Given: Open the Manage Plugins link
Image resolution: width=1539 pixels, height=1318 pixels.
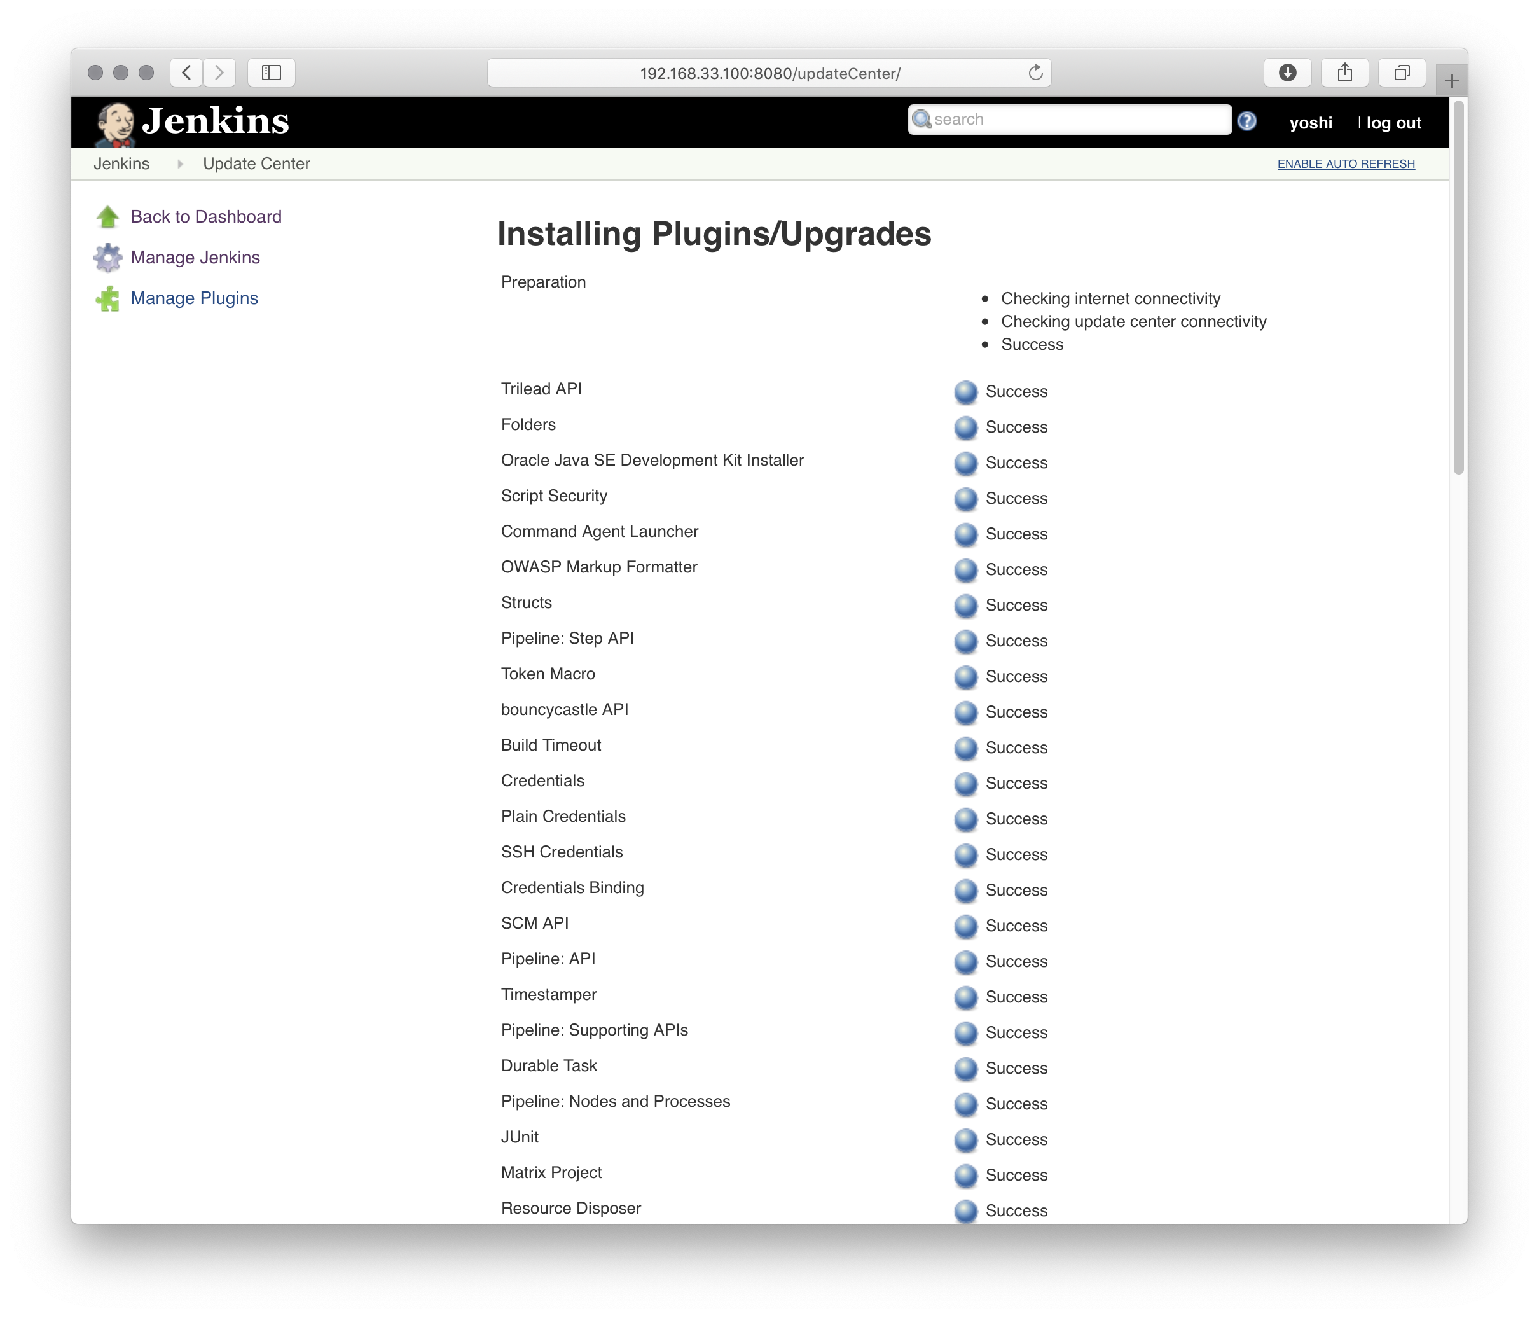Looking at the screenshot, I should pos(194,299).
